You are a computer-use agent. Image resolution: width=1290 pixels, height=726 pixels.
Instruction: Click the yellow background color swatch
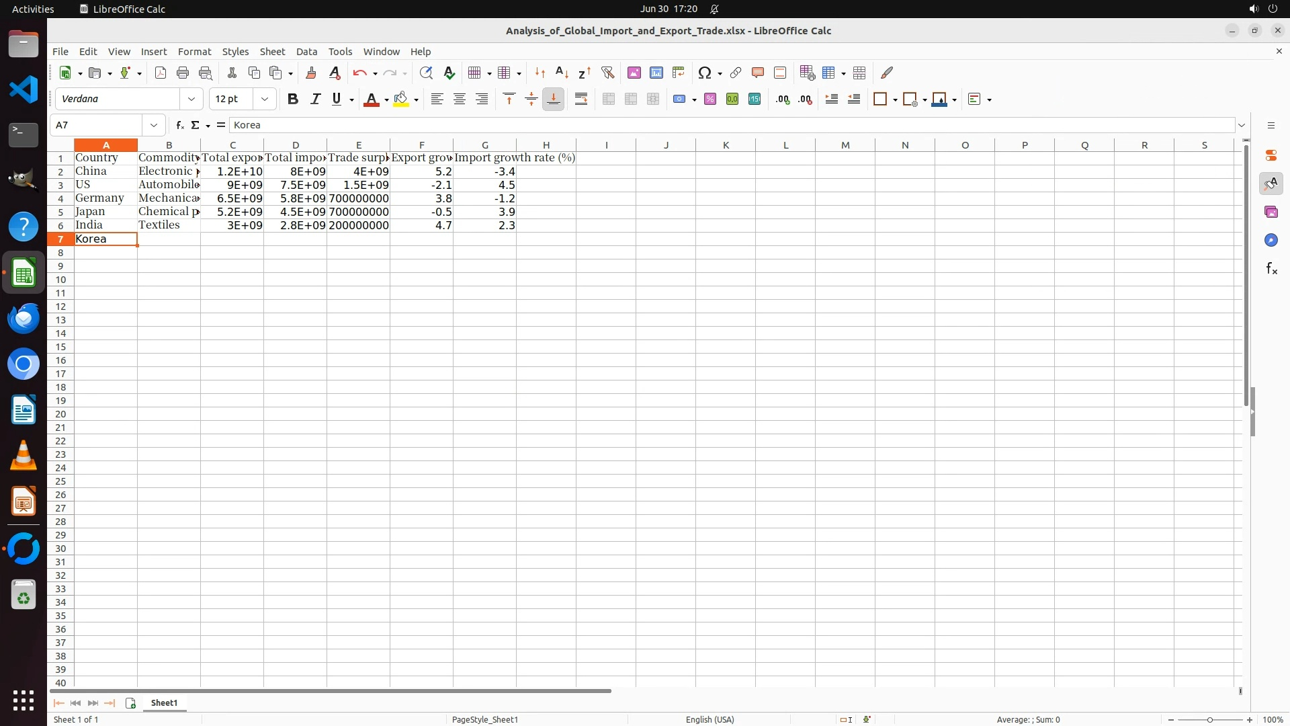401,99
